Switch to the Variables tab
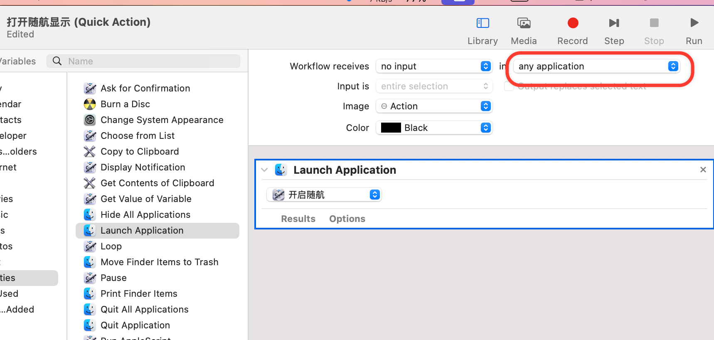 tap(17, 61)
